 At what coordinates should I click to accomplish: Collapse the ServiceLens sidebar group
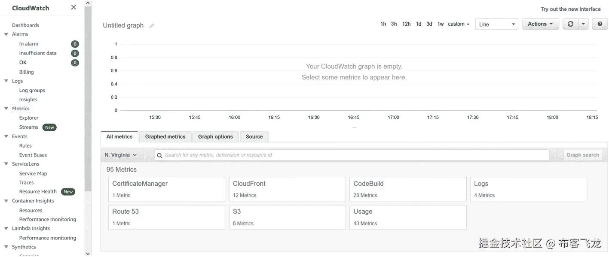coord(6,164)
